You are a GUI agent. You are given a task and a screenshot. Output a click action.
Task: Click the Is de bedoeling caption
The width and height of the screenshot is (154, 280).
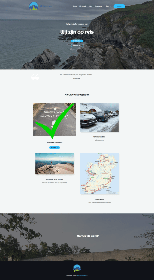[99, 140]
